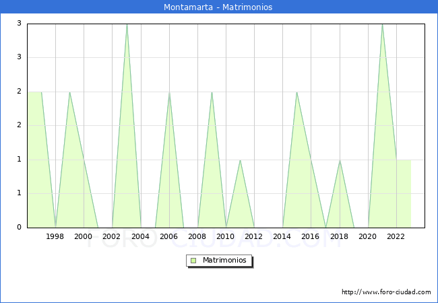Click the 2011 peak data point

[240, 160]
